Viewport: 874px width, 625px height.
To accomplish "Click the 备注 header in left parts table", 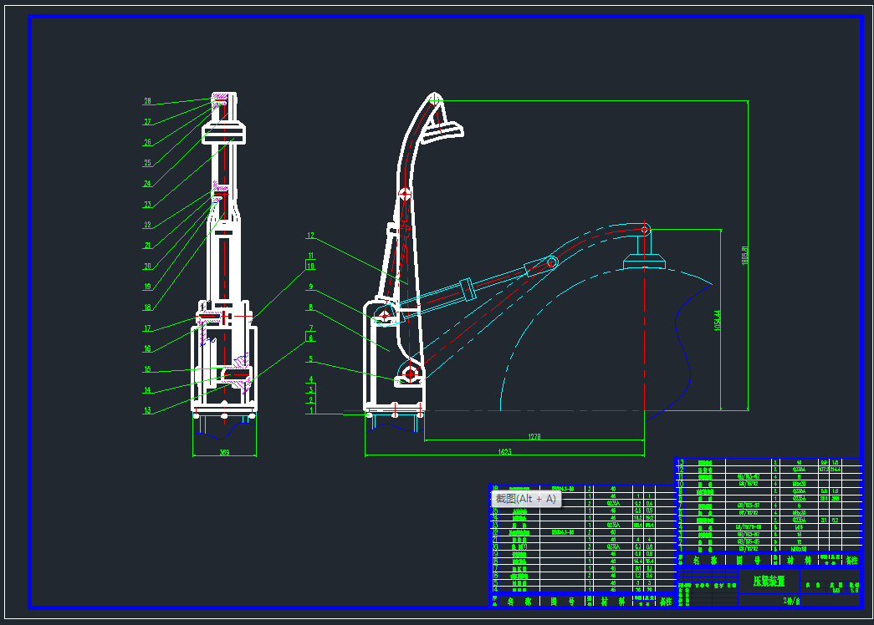I will pos(666,602).
